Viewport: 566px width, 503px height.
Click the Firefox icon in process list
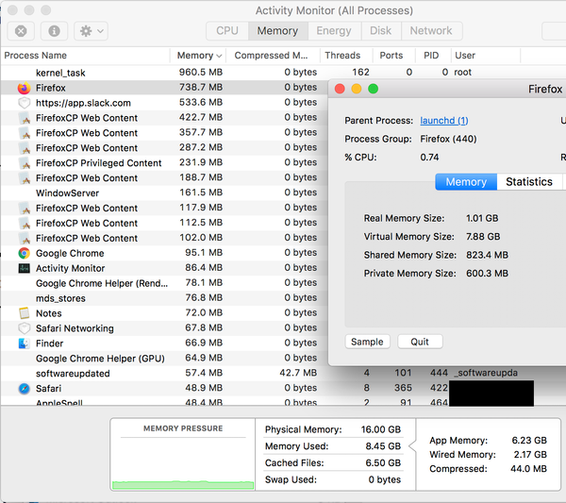[25, 88]
